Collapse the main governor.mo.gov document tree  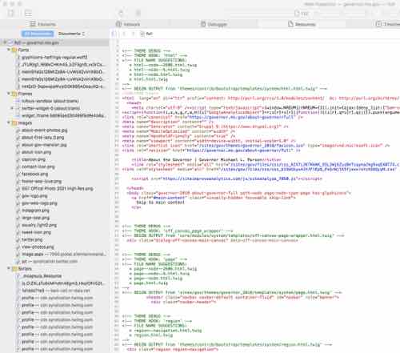[5, 42]
